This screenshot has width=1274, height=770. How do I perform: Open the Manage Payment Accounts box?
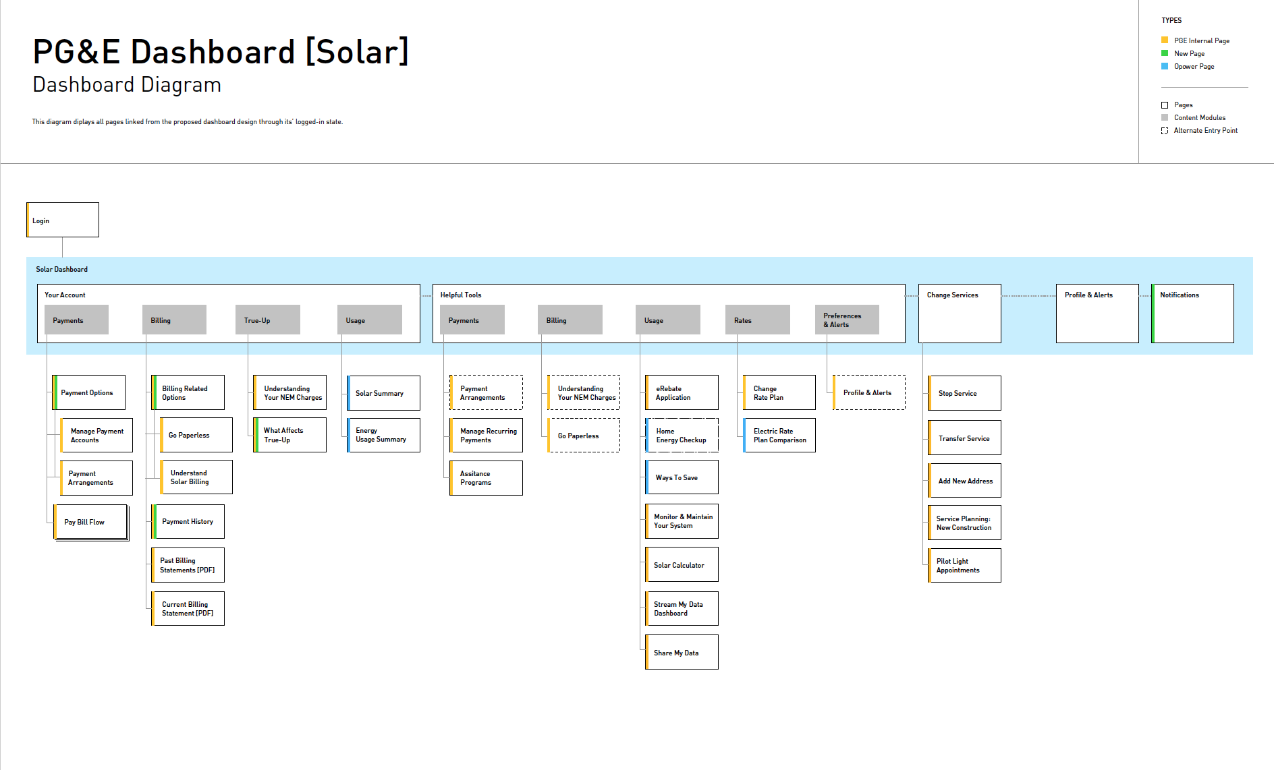pos(96,435)
